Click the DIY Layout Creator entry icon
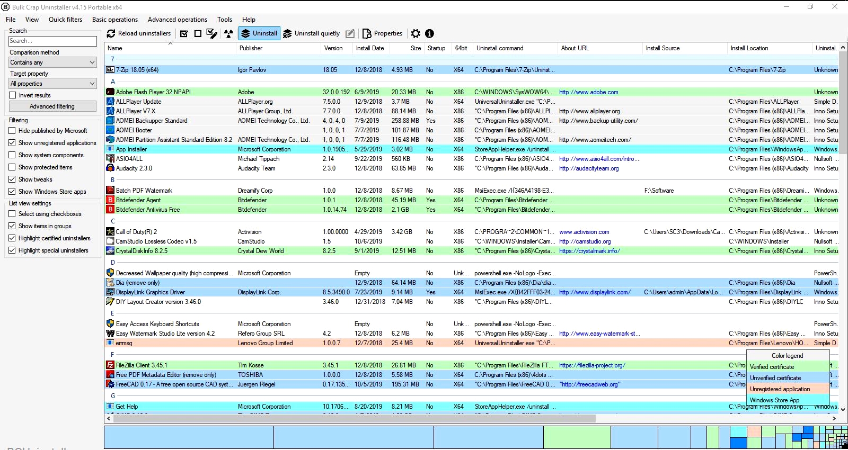This screenshot has width=848, height=450. [x=110, y=302]
